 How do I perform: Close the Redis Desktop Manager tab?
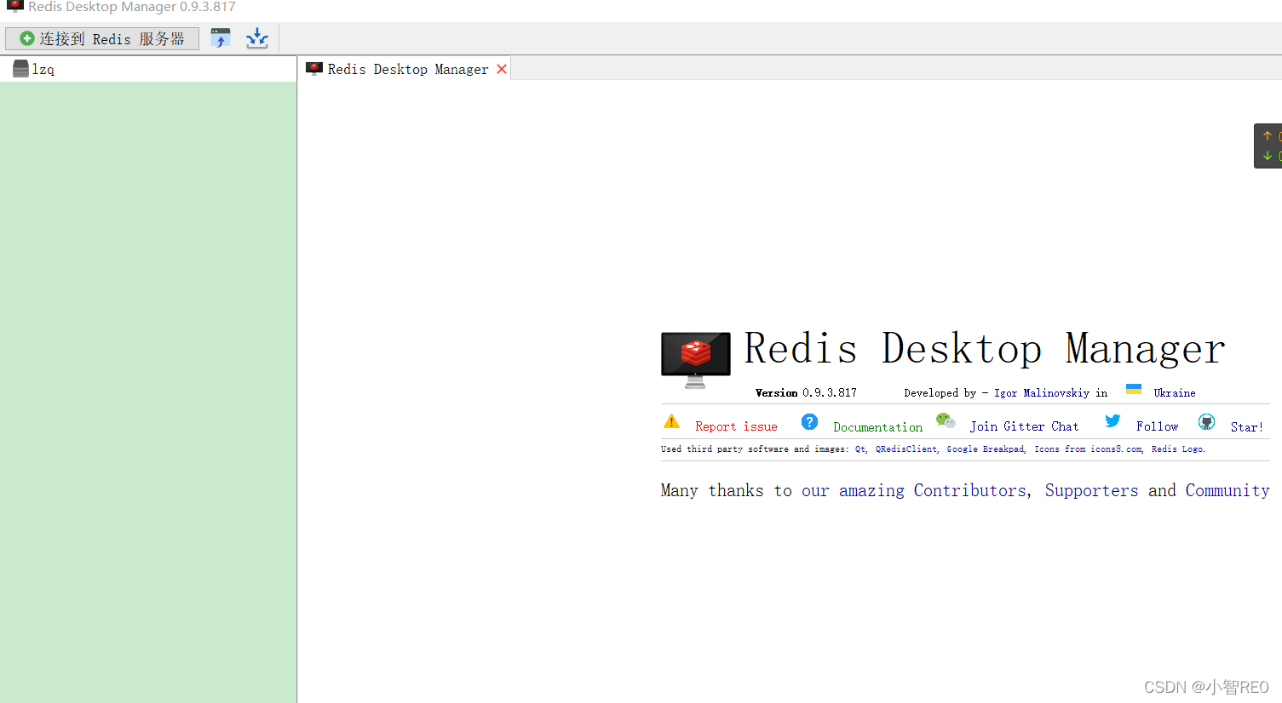pyautogui.click(x=502, y=69)
